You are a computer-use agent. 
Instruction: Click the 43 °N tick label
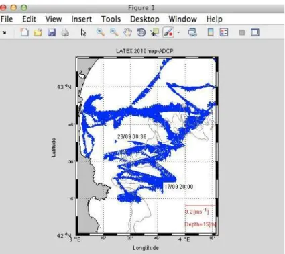[x=64, y=87]
